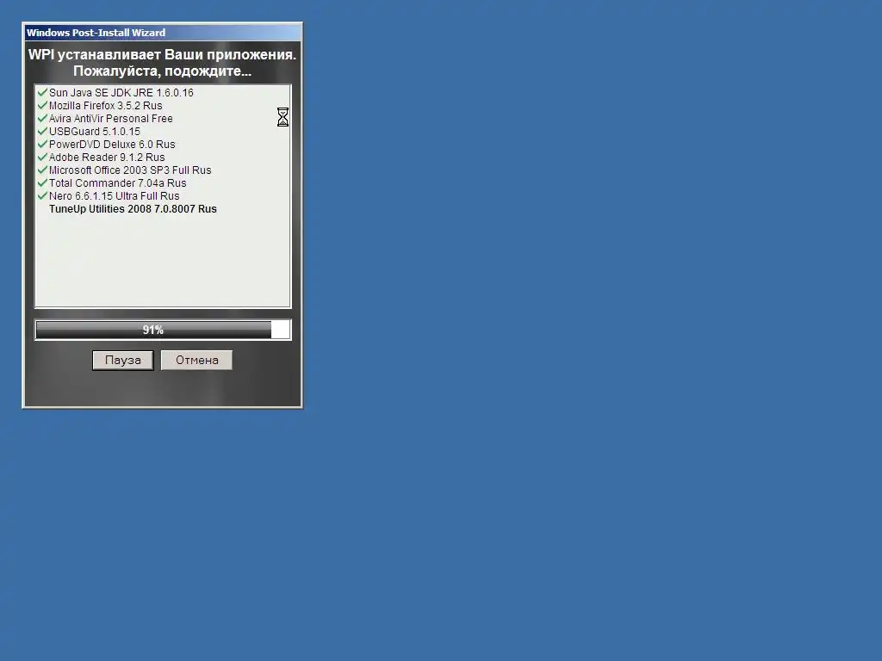Screen dimensions: 882x661
Task: Click green checkmark beside Avira AntiVir
Action: point(42,117)
